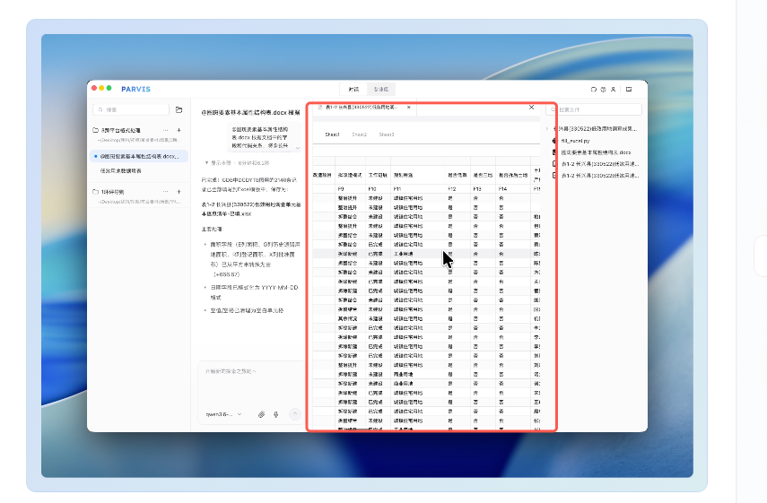Open the 已填.xlsx file name in chat reply
This screenshot has width=767, height=503.
[251, 209]
